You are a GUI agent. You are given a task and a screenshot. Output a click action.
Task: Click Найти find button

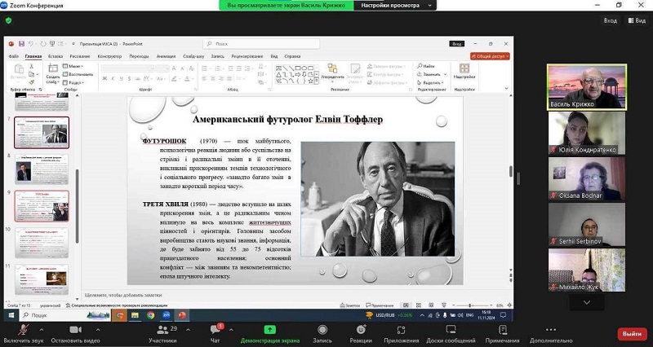426,66
